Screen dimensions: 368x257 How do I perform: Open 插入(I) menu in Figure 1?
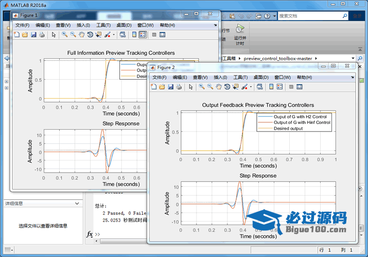pos(83,25)
